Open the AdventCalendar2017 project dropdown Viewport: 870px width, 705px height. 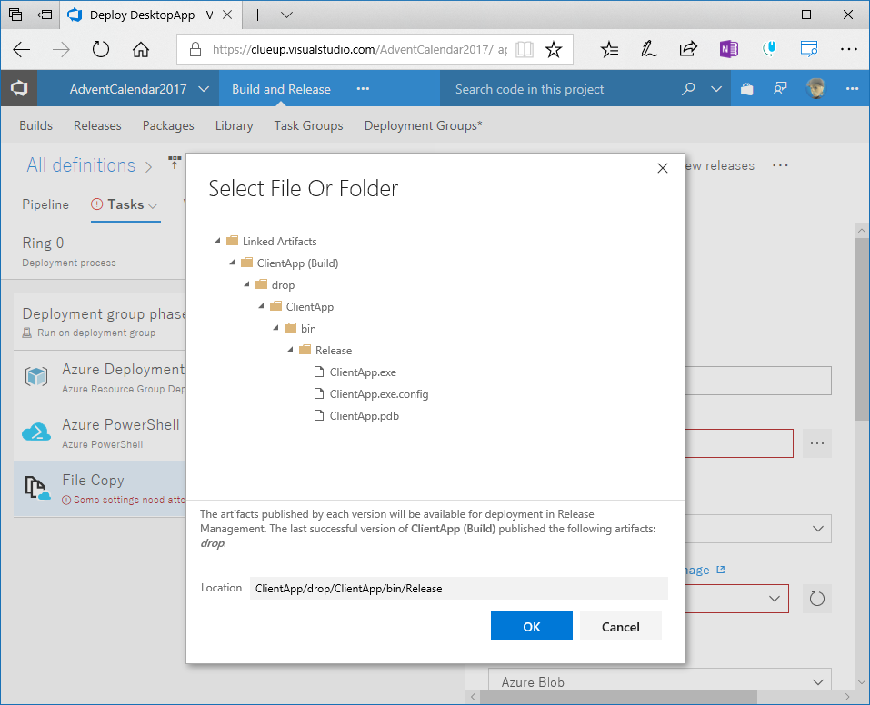tap(139, 89)
